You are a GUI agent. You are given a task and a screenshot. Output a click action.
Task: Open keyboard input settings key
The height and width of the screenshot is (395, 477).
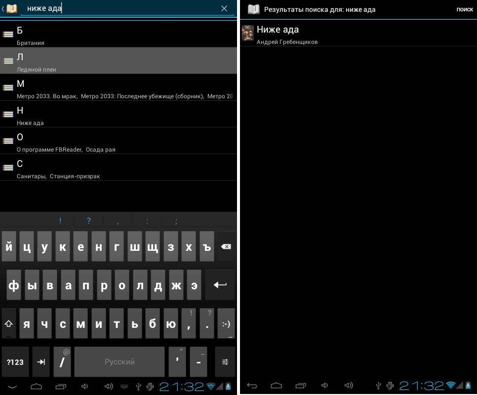click(225, 362)
